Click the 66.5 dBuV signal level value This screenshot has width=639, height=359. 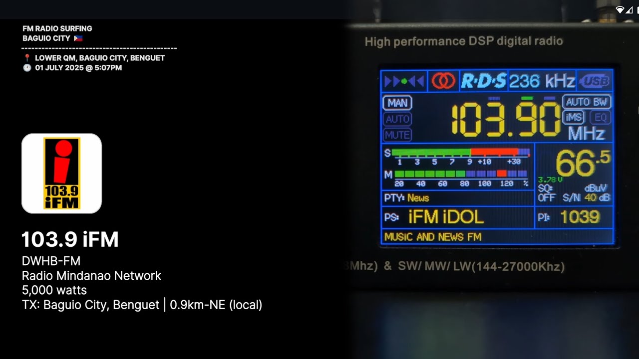pos(583,163)
